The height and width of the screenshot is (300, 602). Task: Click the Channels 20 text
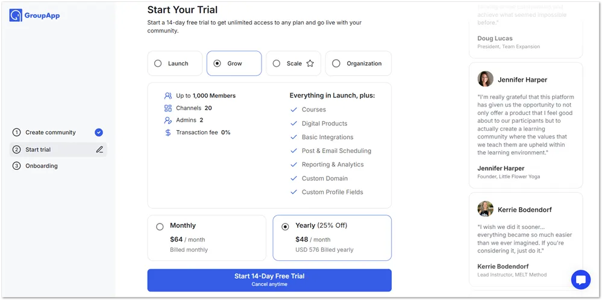coord(194,108)
